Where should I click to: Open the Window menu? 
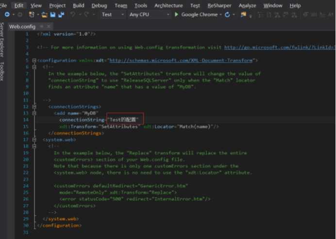pyautogui.click(x=273, y=5)
